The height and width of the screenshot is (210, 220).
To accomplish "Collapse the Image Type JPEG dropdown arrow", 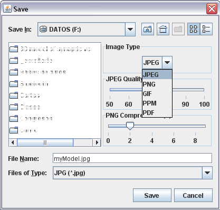I will [x=167, y=62].
